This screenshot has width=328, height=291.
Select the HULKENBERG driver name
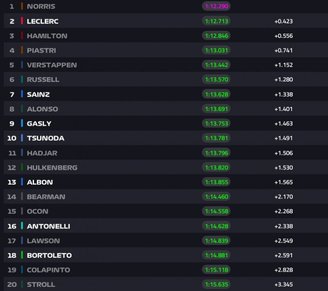52,168
